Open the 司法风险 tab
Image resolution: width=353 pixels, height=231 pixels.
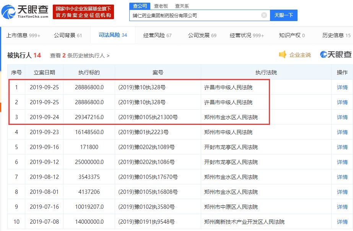pos(113,35)
